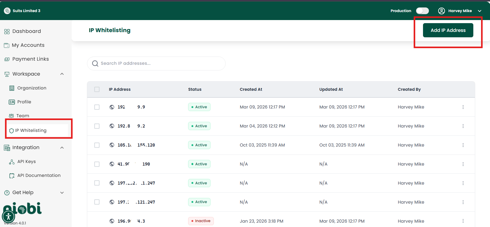Image resolution: width=490 pixels, height=227 pixels.
Task: Check the box for IP ending 155.120
Action: 97,145
